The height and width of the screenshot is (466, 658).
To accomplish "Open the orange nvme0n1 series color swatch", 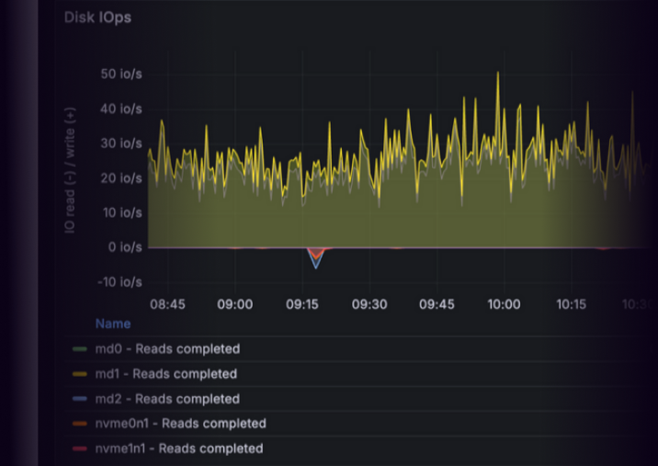I will click(x=81, y=424).
